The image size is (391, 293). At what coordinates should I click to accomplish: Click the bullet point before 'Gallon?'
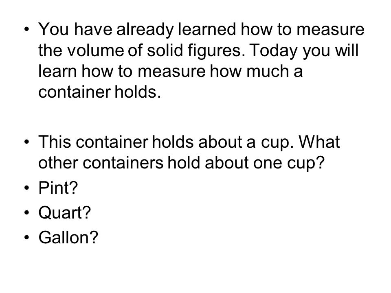27,237
